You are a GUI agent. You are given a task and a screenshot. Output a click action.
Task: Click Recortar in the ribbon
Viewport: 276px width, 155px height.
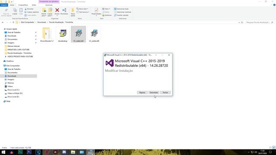29,9
